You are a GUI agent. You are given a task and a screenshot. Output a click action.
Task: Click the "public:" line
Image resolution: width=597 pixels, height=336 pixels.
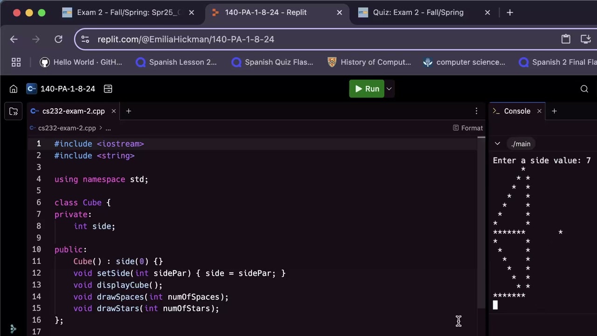pyautogui.click(x=71, y=250)
